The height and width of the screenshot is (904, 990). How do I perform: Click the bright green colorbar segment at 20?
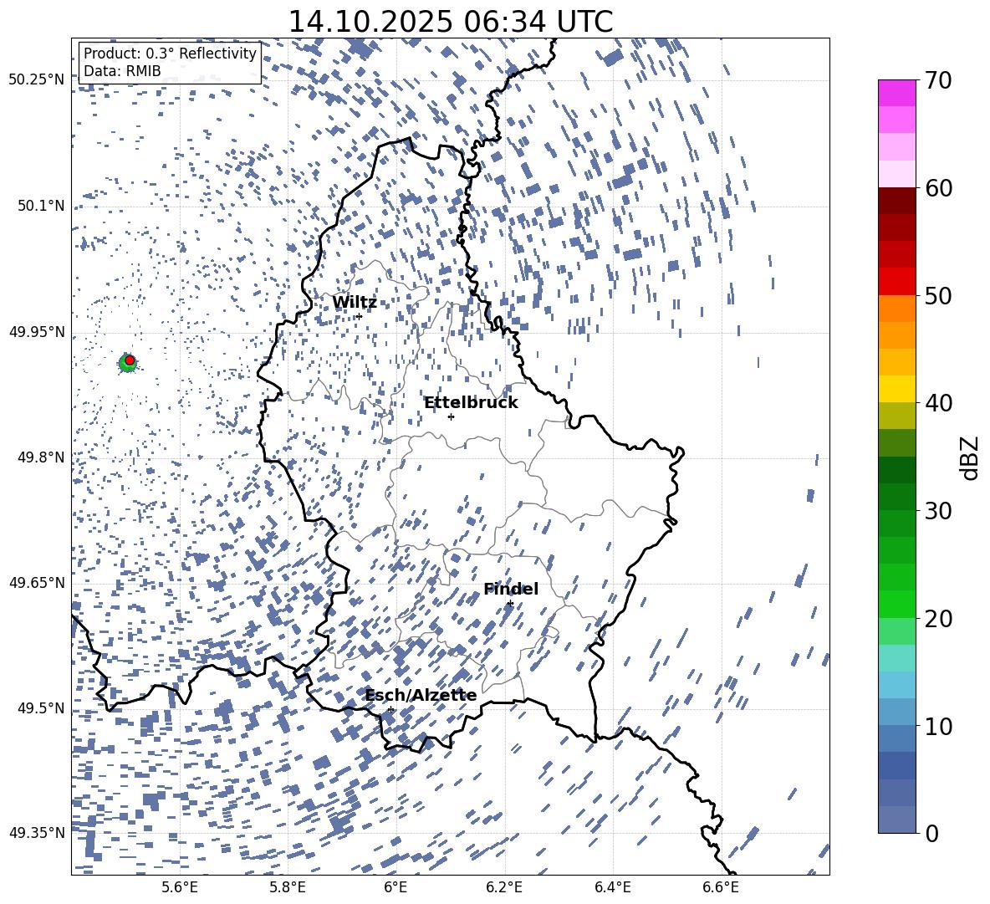click(896, 604)
